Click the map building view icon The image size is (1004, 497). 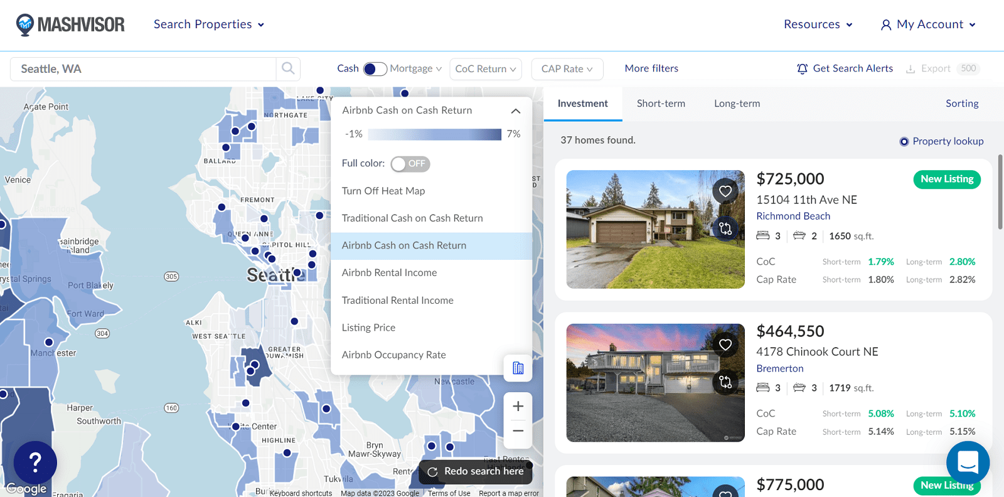point(518,368)
